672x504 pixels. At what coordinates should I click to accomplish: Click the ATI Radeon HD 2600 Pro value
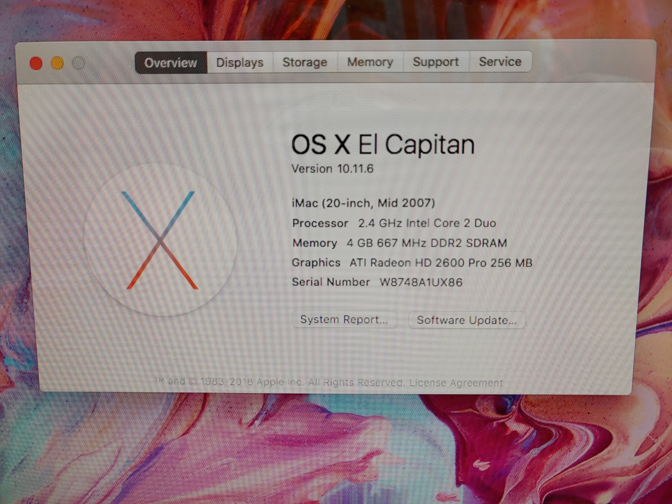441,263
